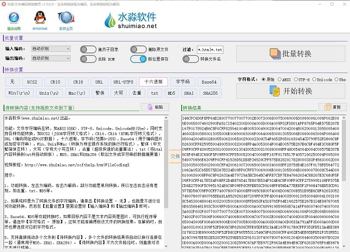This screenshot has height=252, width=350.
Task: Select the 十六进制 hex conversion option
Action: (153, 81)
